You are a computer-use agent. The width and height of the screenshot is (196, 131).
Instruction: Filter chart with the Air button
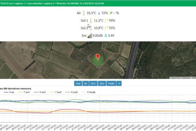point(85,84)
